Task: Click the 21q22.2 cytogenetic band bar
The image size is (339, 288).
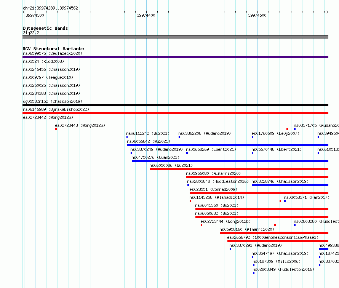Action: (x=175, y=37)
